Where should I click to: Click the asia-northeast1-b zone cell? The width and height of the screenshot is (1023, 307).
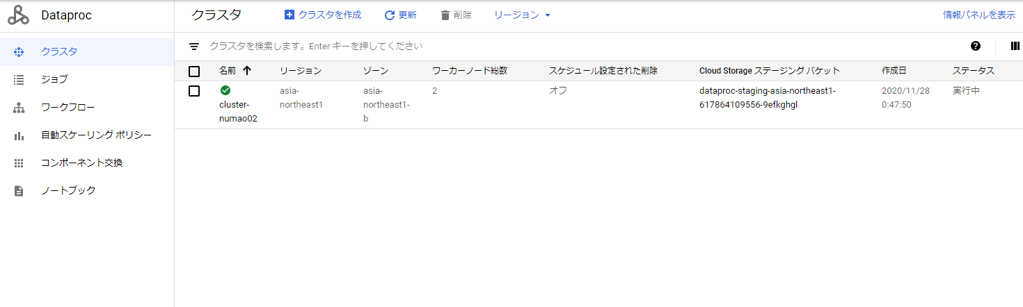[386, 105]
